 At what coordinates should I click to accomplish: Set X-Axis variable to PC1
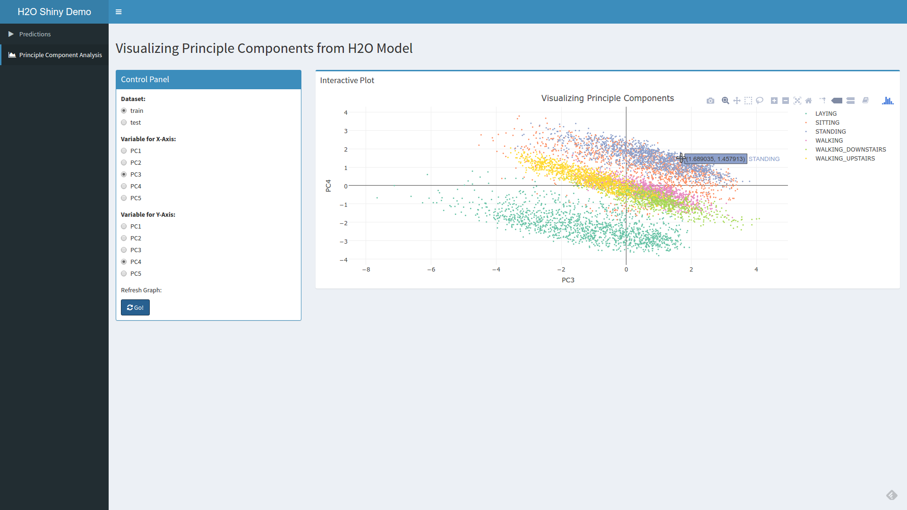pos(124,151)
